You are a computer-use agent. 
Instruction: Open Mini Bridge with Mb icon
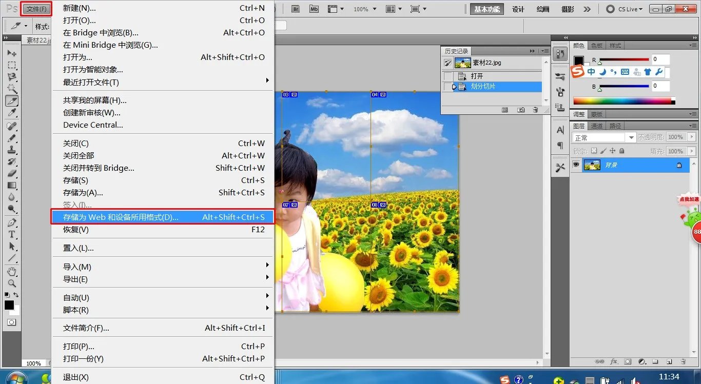(x=314, y=9)
